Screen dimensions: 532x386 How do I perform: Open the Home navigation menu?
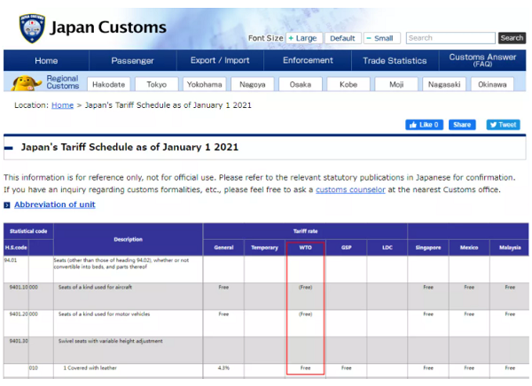pos(46,61)
